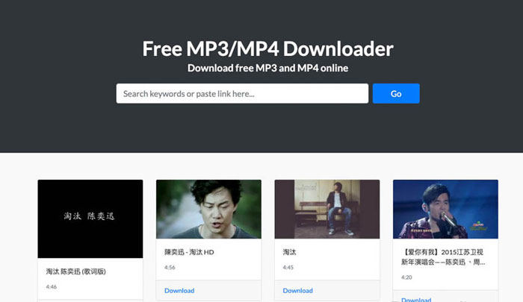Screen dimensions: 523x302
Task: Open the thumbnail of man sitting on bench
Action: click(327, 209)
